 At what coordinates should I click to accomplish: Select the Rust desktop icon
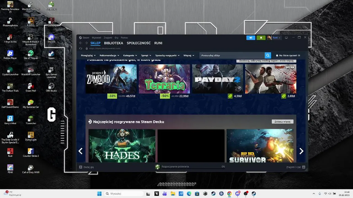coord(10,152)
